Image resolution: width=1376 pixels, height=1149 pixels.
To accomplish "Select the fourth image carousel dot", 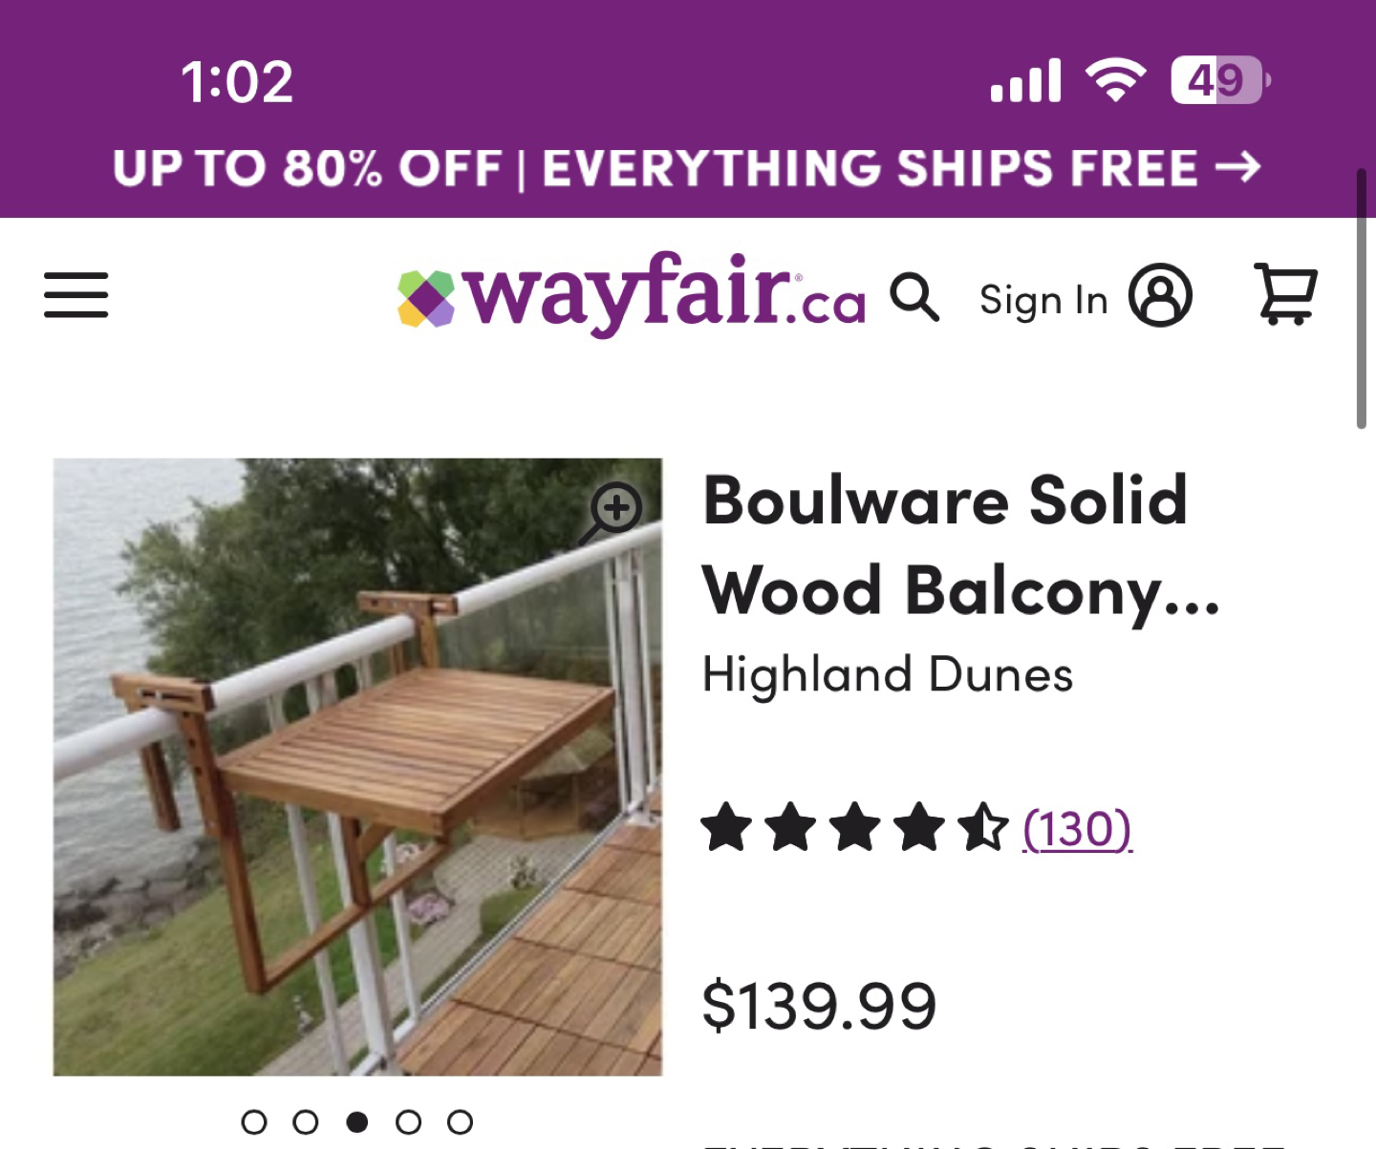I will 409,1122.
